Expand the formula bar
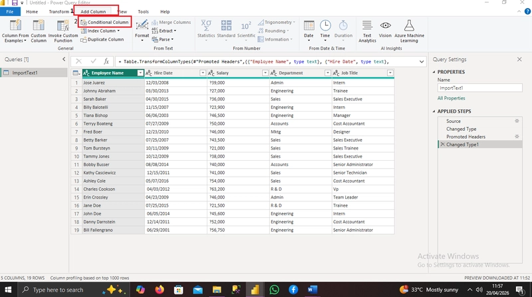The height and width of the screenshot is (297, 532). click(422, 62)
